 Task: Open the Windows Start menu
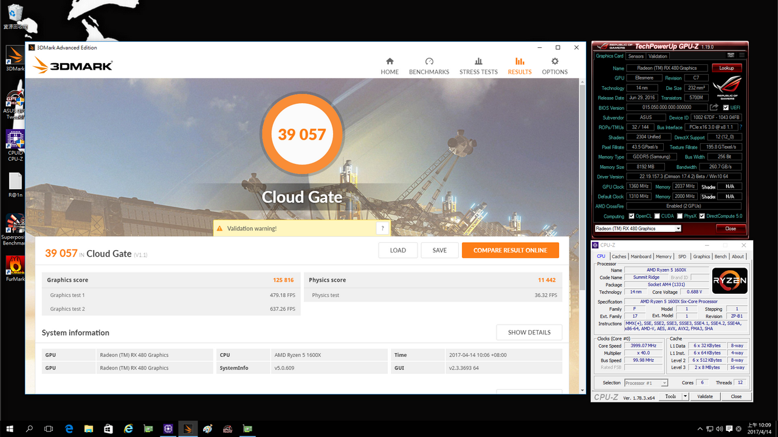point(10,429)
